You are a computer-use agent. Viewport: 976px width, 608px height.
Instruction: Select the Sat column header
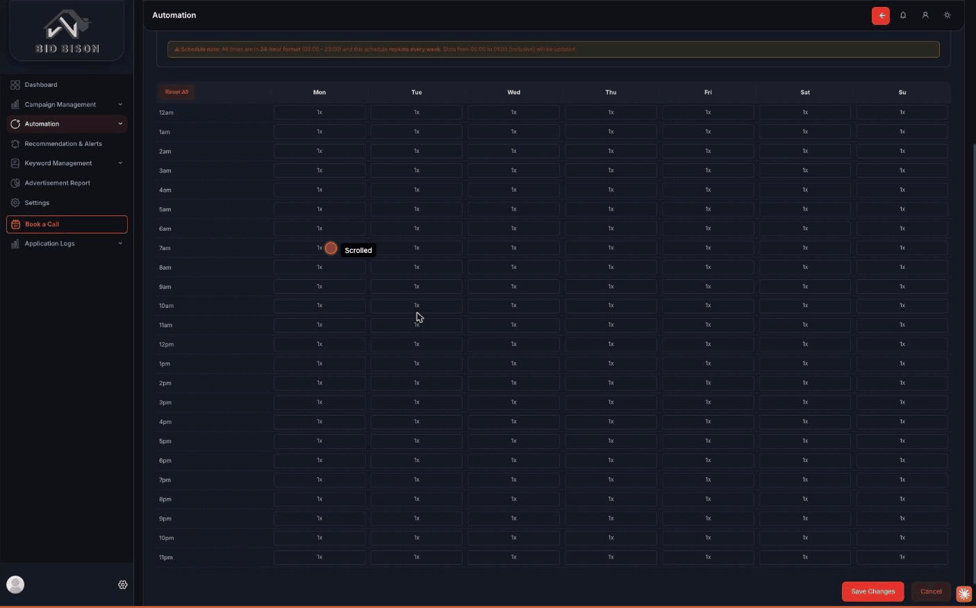(x=805, y=92)
